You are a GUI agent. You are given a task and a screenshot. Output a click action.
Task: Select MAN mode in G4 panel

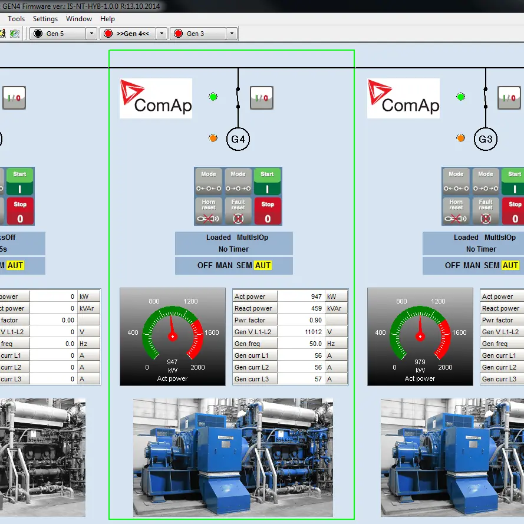(x=224, y=265)
